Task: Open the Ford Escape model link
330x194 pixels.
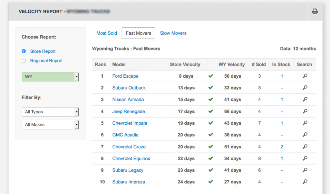Action: coord(125,76)
